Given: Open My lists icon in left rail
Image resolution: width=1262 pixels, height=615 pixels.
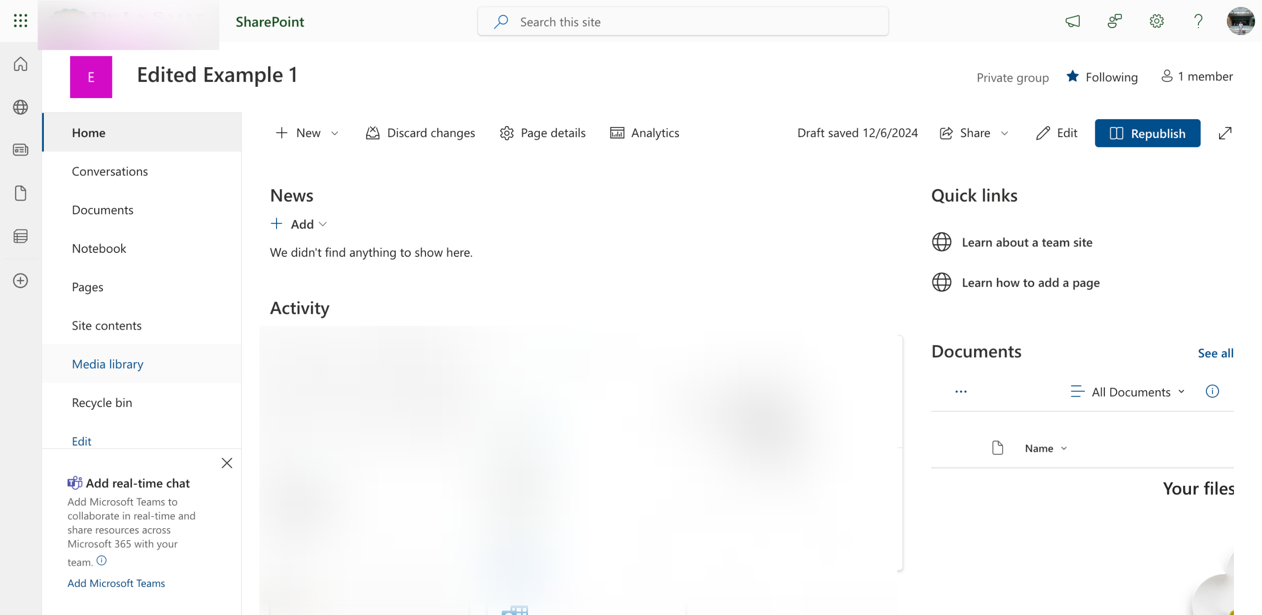Looking at the screenshot, I should [20, 237].
